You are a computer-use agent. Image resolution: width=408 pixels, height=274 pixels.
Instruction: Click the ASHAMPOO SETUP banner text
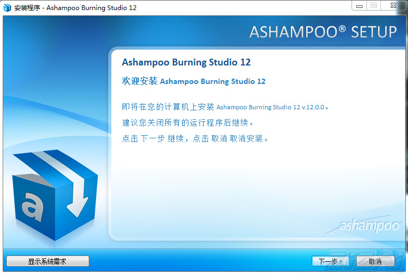[x=323, y=32]
